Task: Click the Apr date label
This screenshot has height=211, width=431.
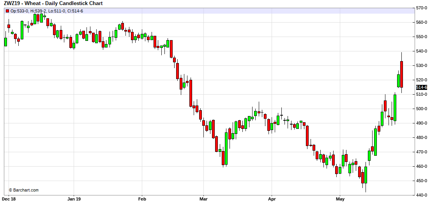Action: (x=271, y=199)
